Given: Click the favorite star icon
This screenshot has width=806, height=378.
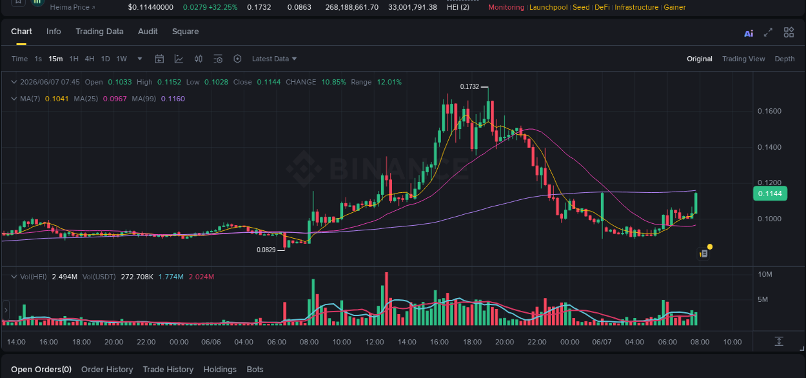Looking at the screenshot, I should [x=18, y=2].
